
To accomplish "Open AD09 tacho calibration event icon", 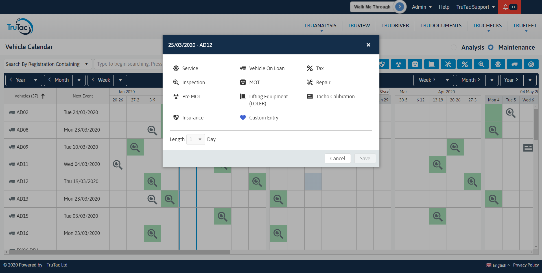I will 528,148.
